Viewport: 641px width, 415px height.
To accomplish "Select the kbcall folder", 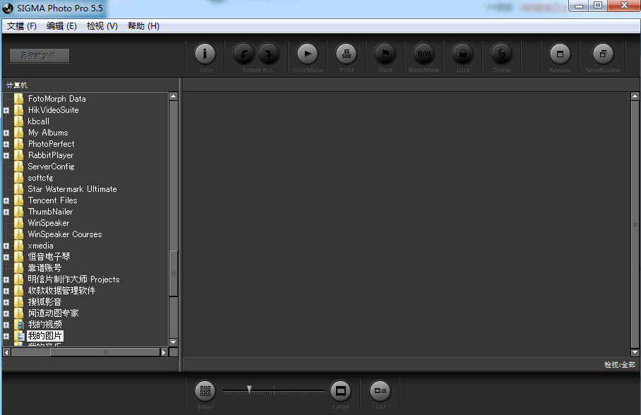I will 38,121.
